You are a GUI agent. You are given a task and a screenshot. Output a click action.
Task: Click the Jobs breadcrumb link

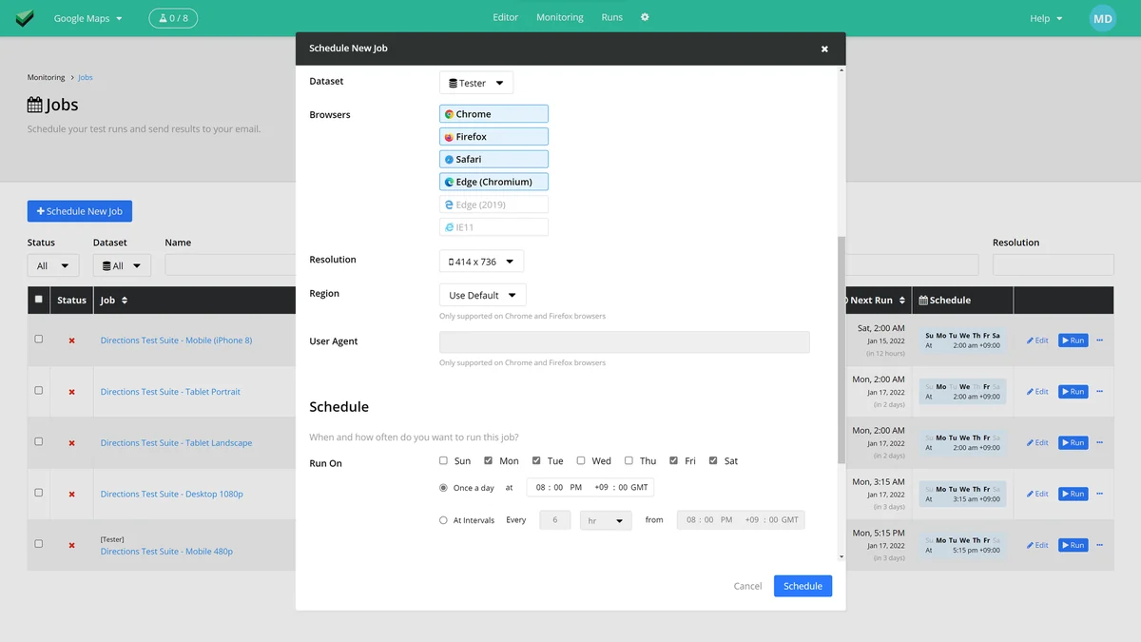tap(86, 77)
